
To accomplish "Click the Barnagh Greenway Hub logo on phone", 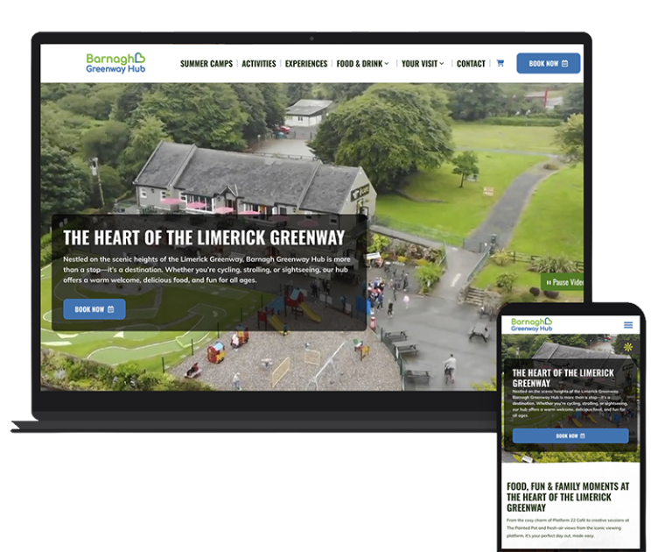I will [x=531, y=324].
